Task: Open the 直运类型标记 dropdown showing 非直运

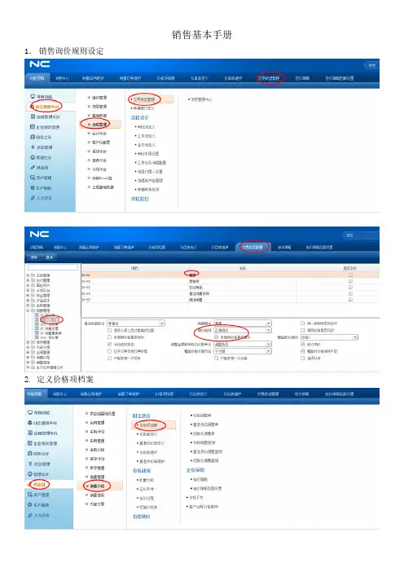Action: [136, 323]
